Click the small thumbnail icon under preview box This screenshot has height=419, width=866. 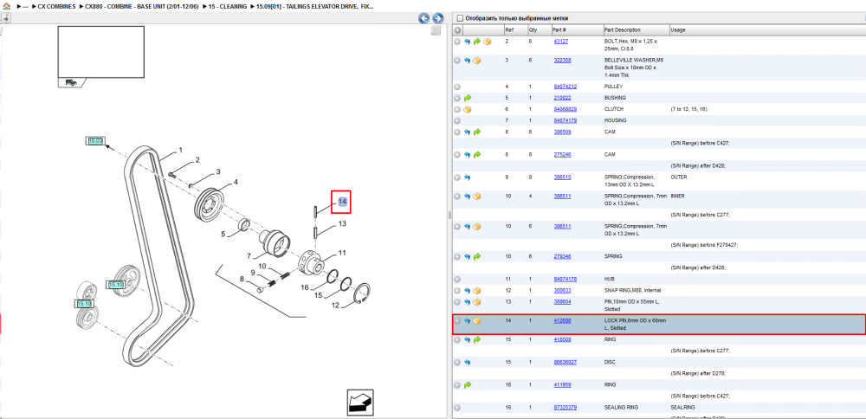[72, 82]
